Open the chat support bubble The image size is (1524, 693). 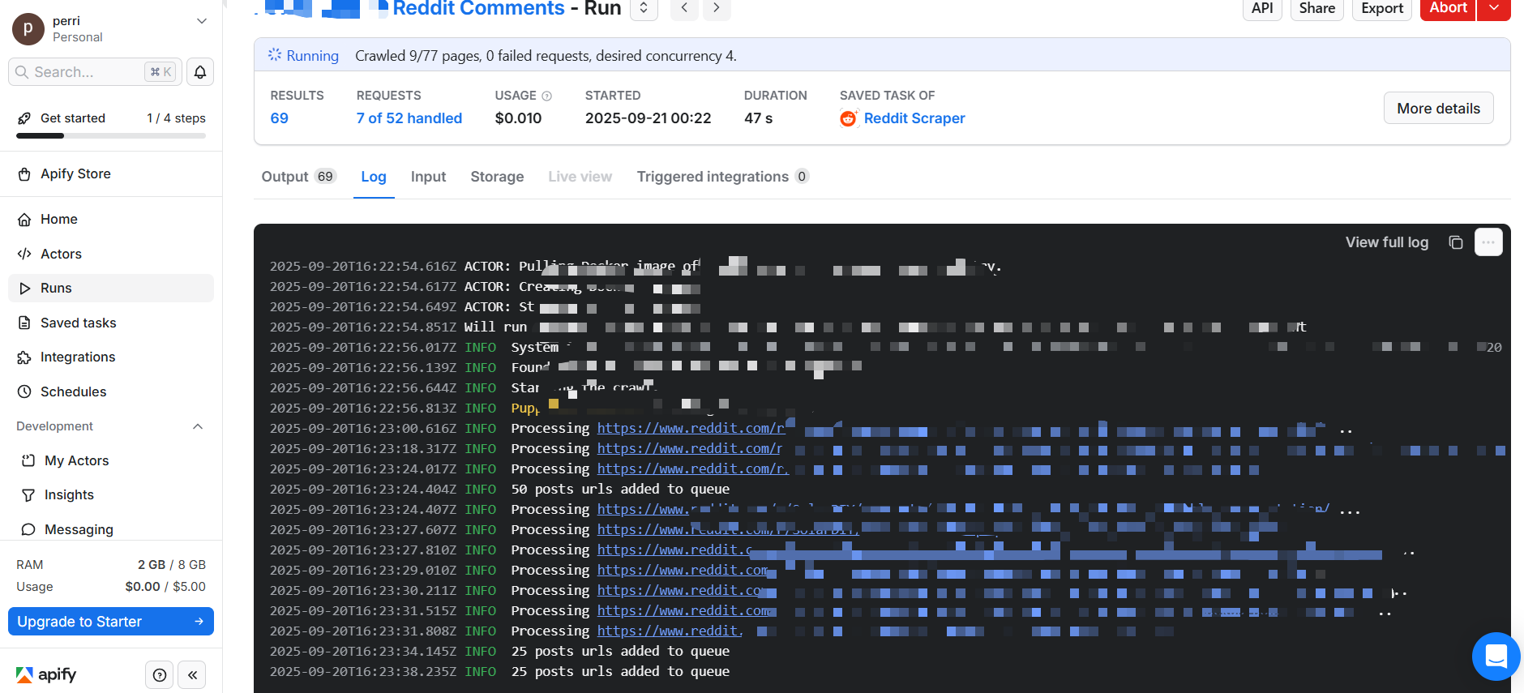pos(1496,657)
